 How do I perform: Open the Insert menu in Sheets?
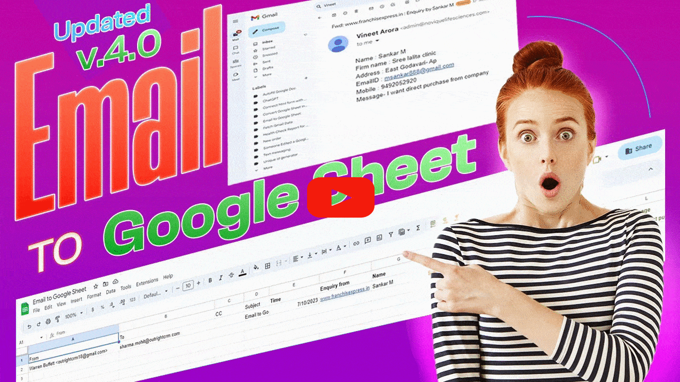coord(76,300)
